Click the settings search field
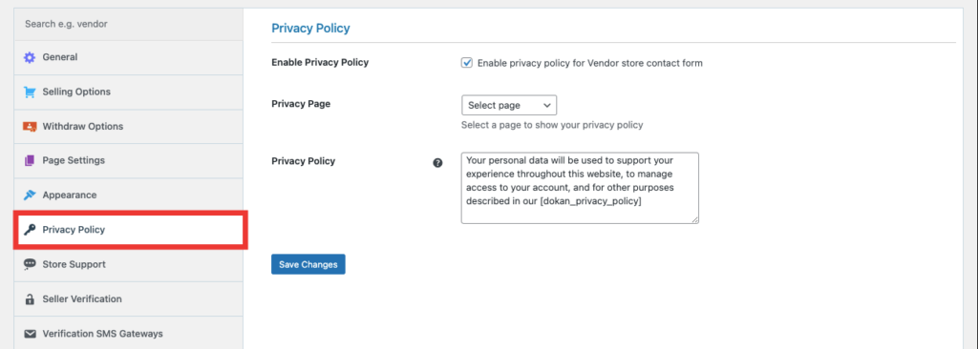Viewport: 978px width, 349px height. click(129, 24)
